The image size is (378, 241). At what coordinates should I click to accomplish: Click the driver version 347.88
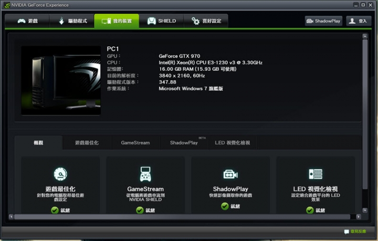[x=167, y=82]
